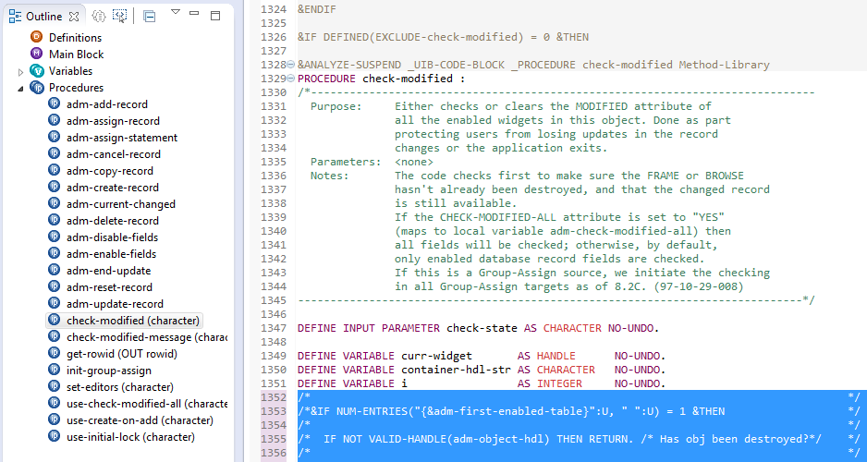Click the get-rowid procedure icon
This screenshot has width=867, height=462.
point(55,352)
